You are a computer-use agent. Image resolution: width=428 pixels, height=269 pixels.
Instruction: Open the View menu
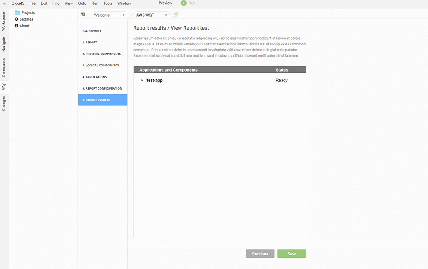pos(69,3)
